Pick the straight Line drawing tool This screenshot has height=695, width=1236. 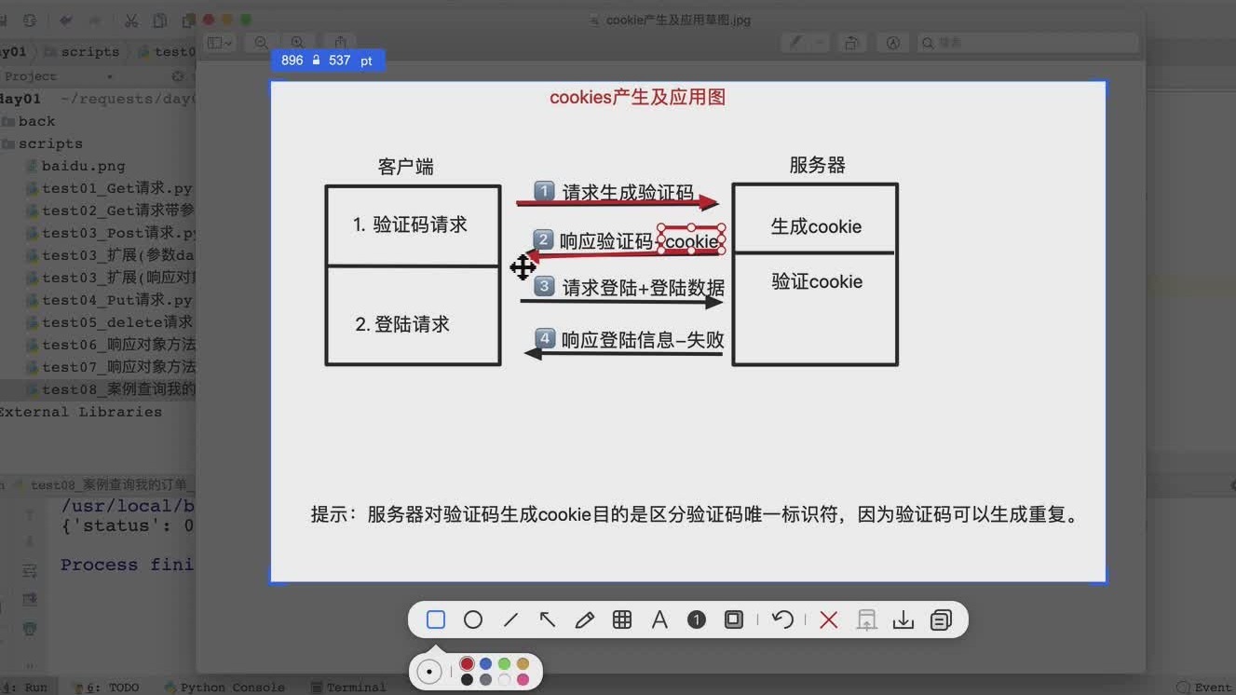pos(509,619)
